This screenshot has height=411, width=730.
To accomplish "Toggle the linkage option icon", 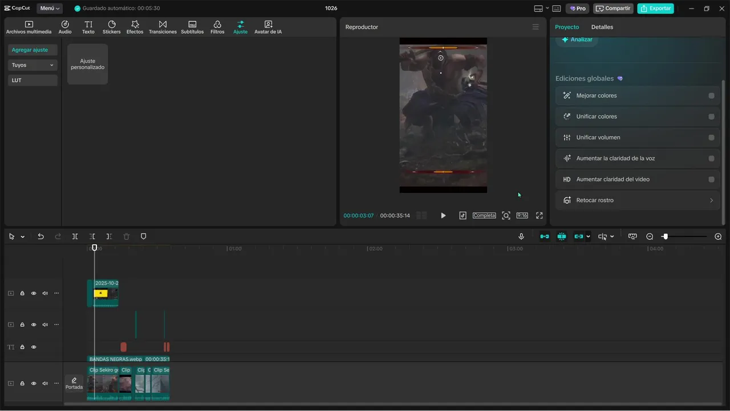I will 579,236.
